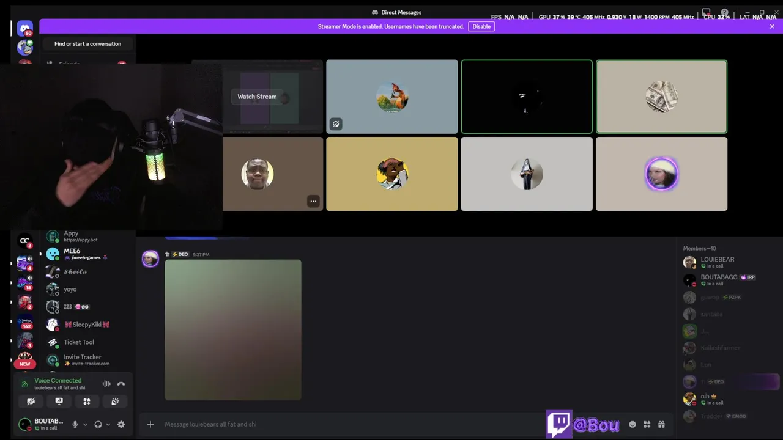Open the server icon with 2 badge labeled OC
Image resolution: width=783 pixels, height=440 pixels.
[x=24, y=241]
